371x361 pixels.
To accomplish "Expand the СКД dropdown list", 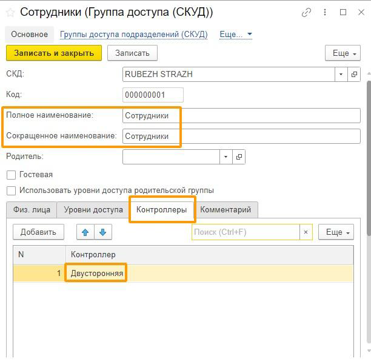I will tap(341, 74).
